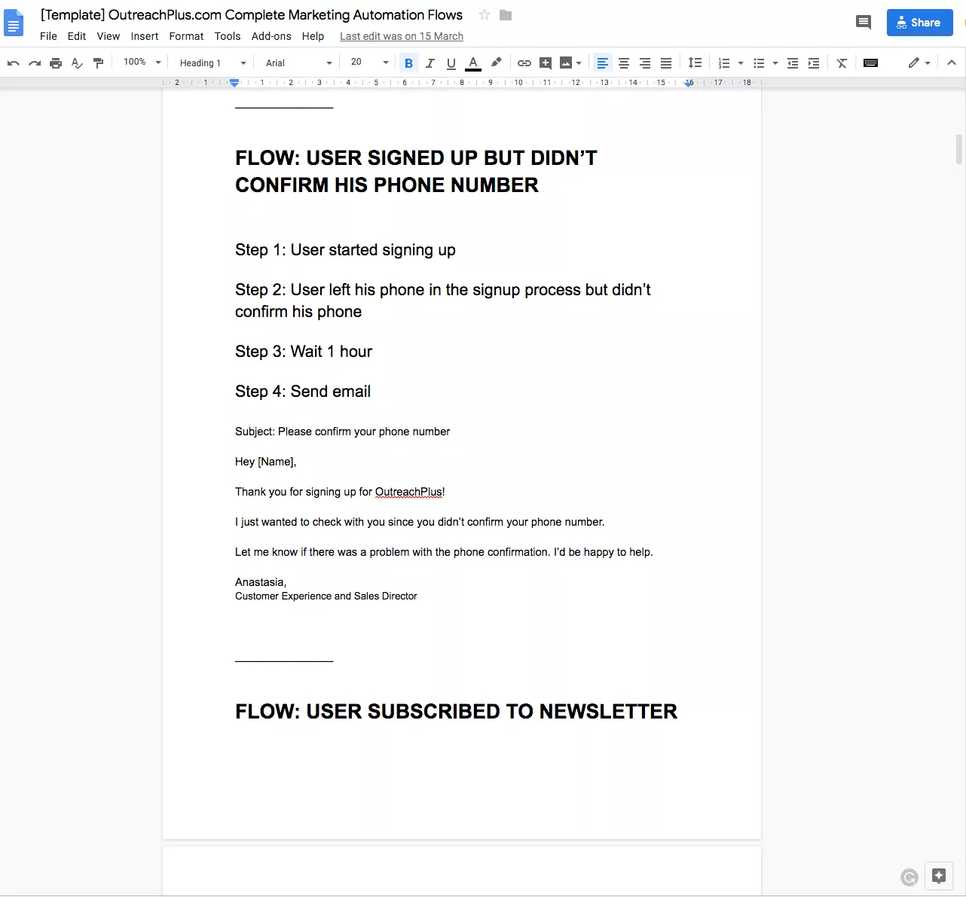Image resolution: width=966 pixels, height=897 pixels.
Task: Toggle italic formatting
Action: click(x=430, y=63)
